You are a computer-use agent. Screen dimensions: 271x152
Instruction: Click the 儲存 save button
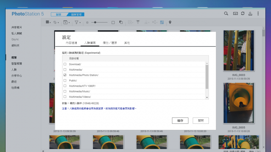[x=180, y=120]
